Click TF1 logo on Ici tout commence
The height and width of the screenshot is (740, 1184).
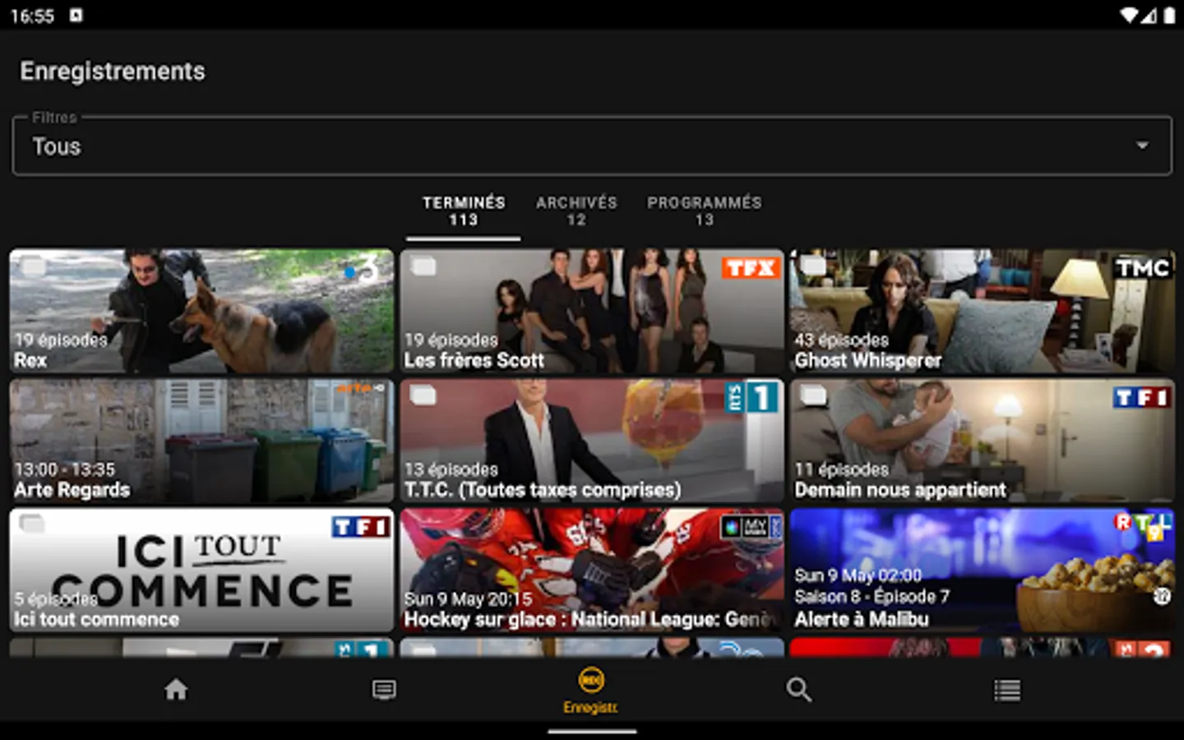click(360, 526)
